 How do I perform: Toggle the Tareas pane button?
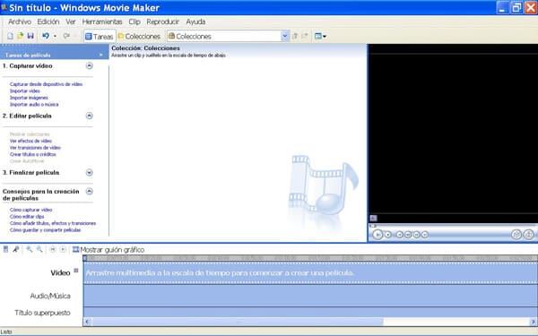[100, 37]
